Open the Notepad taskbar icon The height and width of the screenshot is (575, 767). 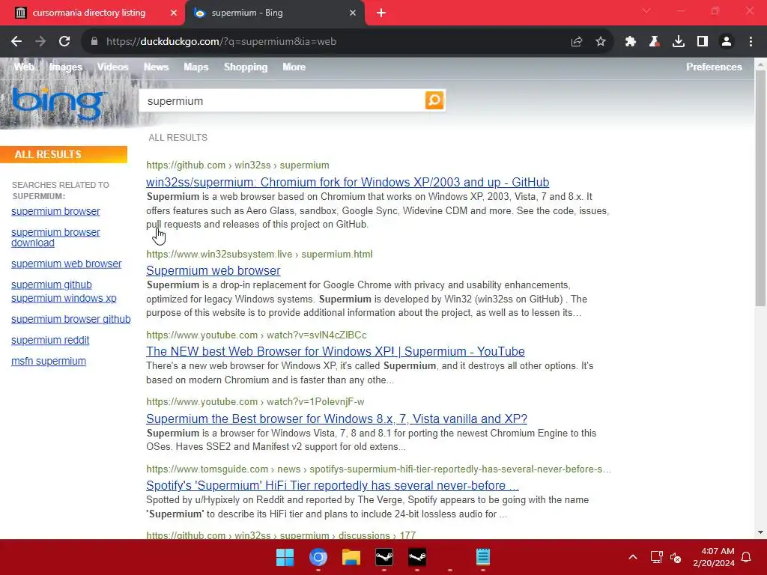pos(483,557)
